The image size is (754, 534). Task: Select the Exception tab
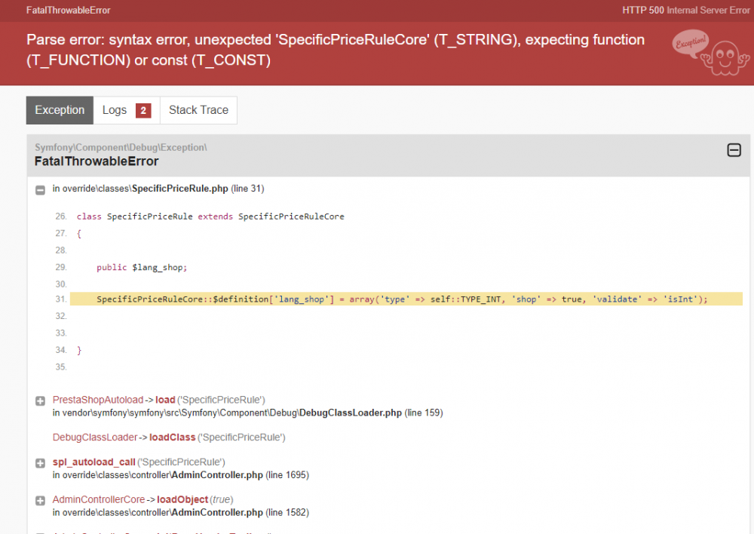(x=59, y=109)
